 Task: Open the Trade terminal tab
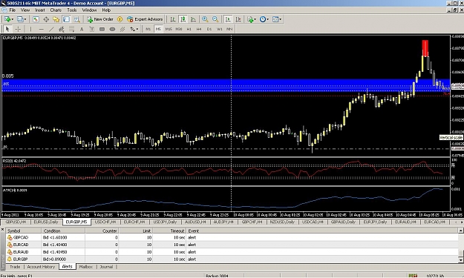(15, 267)
